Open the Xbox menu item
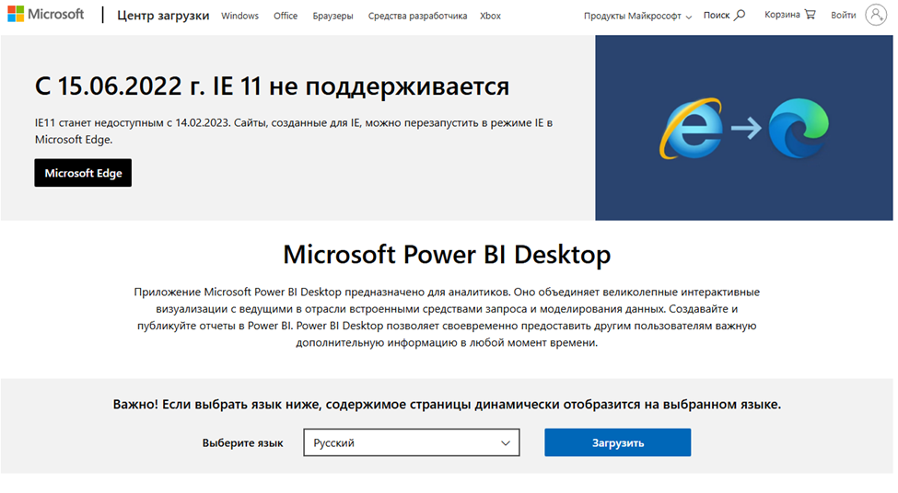 click(490, 16)
